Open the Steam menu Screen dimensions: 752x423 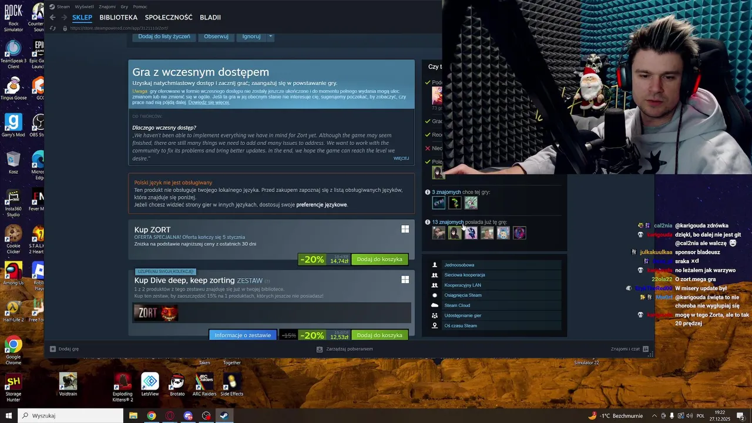[59, 6]
